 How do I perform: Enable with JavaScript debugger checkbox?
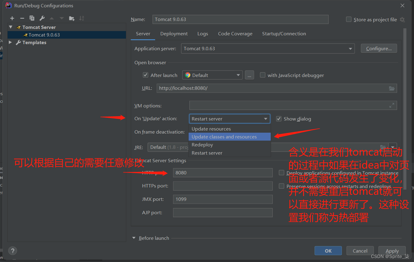(x=263, y=75)
